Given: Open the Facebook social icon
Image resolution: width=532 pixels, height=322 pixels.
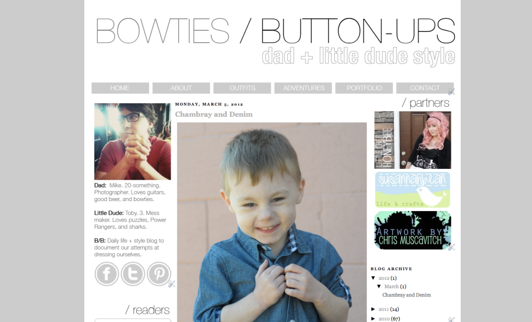Looking at the screenshot, I should click(107, 274).
